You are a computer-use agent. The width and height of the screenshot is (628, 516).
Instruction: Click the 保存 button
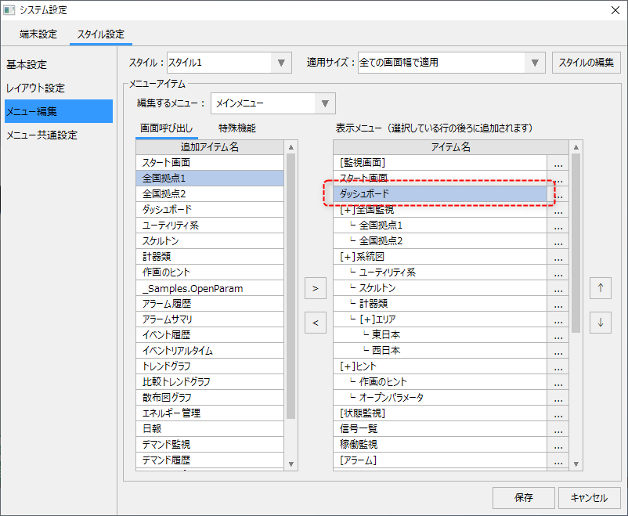(524, 497)
